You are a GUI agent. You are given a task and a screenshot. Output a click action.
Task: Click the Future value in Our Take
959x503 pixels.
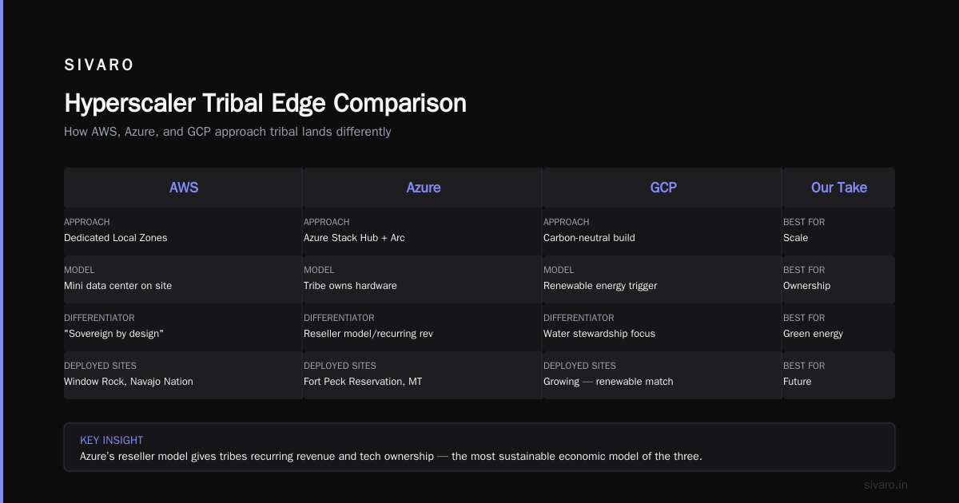click(x=797, y=382)
